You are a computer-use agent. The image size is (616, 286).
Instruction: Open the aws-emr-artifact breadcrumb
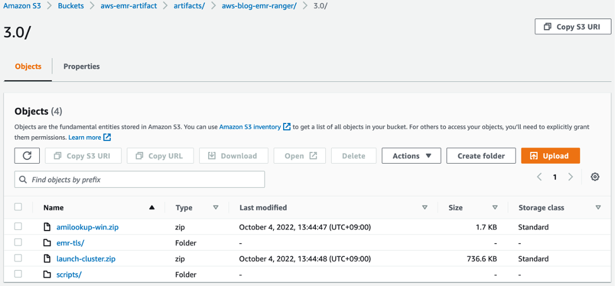pyautogui.click(x=129, y=6)
